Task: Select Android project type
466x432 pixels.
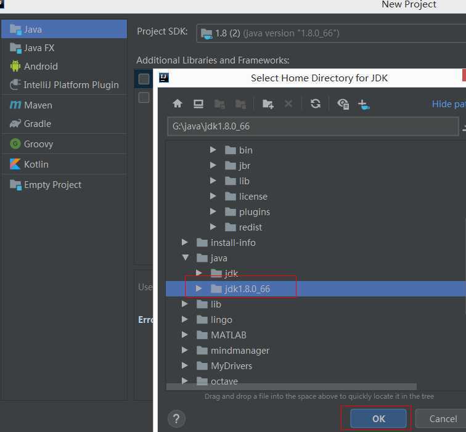Action: click(x=64, y=67)
